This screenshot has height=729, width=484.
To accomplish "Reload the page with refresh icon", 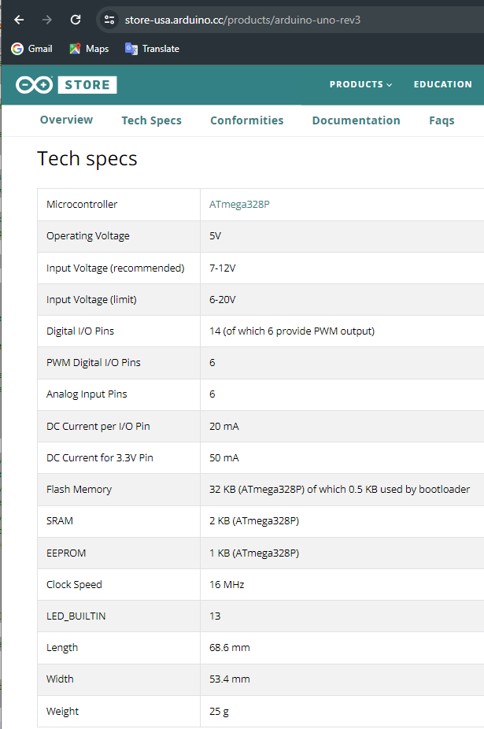I will (76, 20).
